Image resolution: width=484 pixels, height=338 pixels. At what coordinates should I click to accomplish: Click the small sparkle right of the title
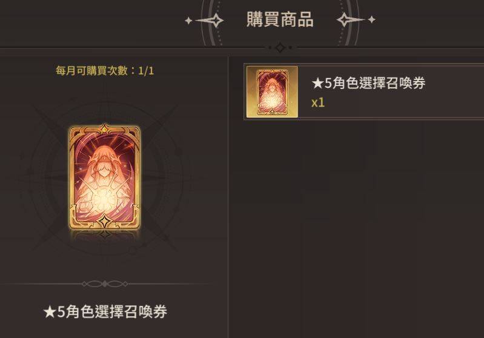click(x=372, y=19)
